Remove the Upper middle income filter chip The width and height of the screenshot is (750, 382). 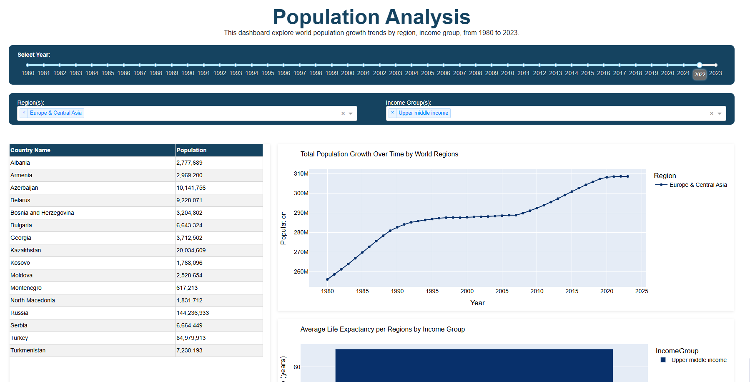pyautogui.click(x=392, y=113)
